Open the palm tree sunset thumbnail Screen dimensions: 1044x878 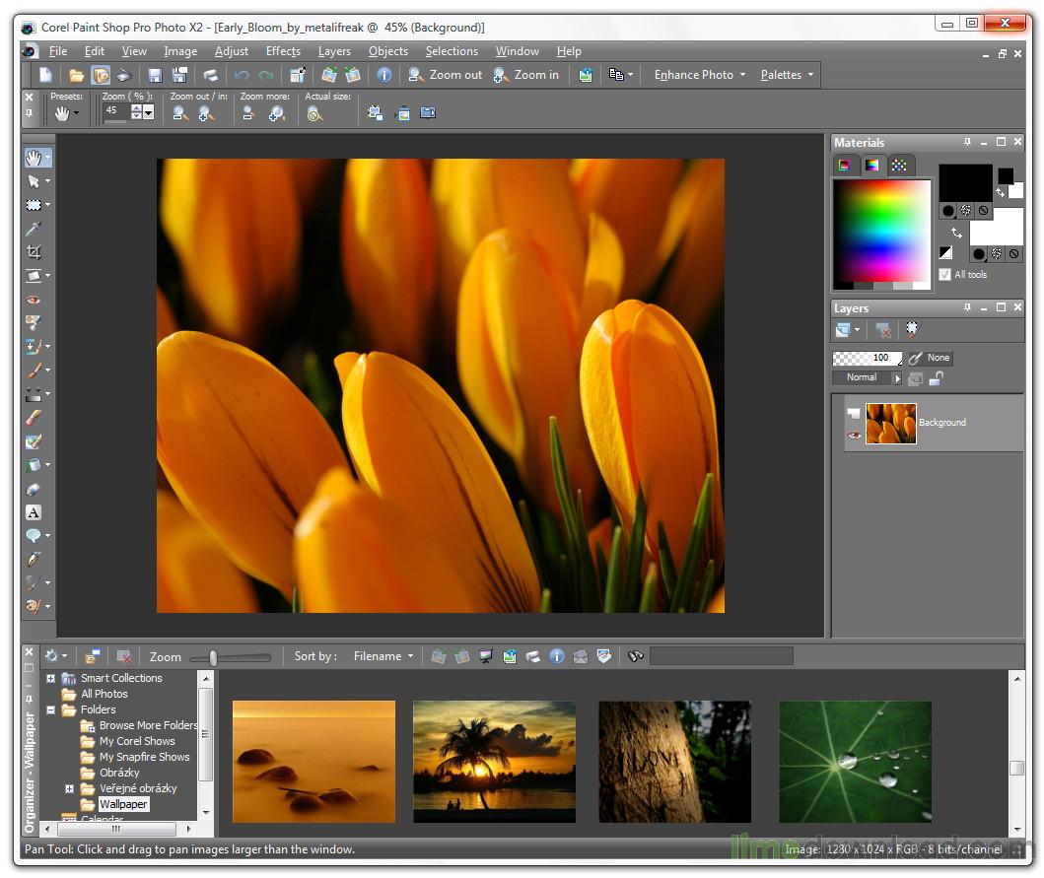click(494, 762)
